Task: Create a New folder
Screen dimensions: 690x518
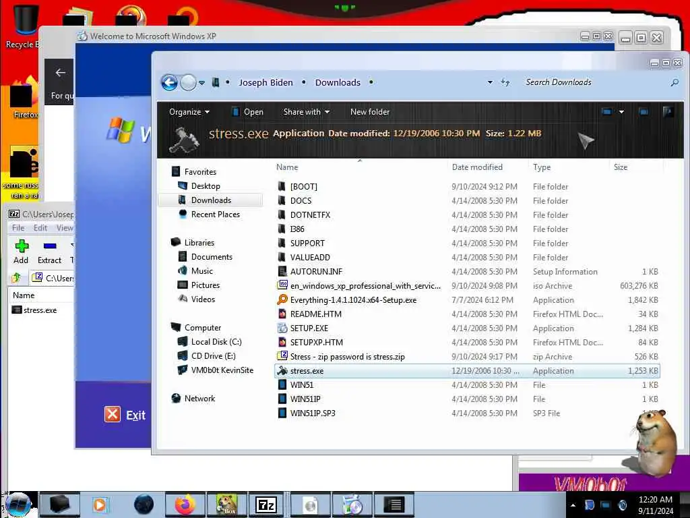Action: 370,112
